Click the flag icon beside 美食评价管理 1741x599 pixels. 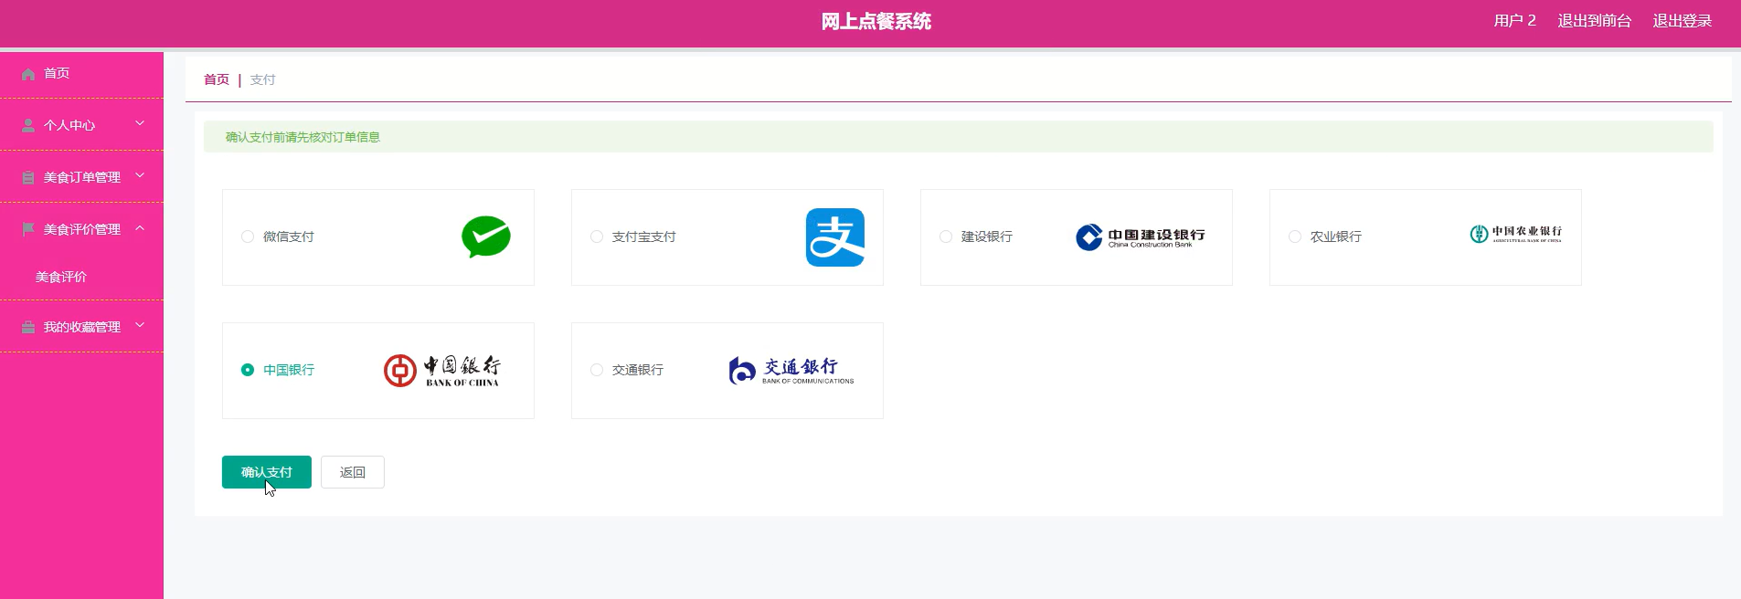point(28,229)
